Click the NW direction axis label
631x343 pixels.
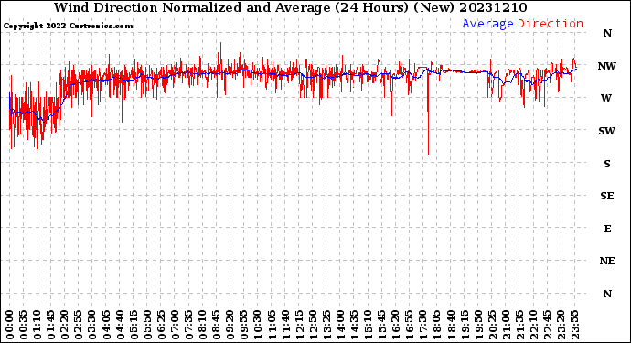pyautogui.click(x=607, y=66)
